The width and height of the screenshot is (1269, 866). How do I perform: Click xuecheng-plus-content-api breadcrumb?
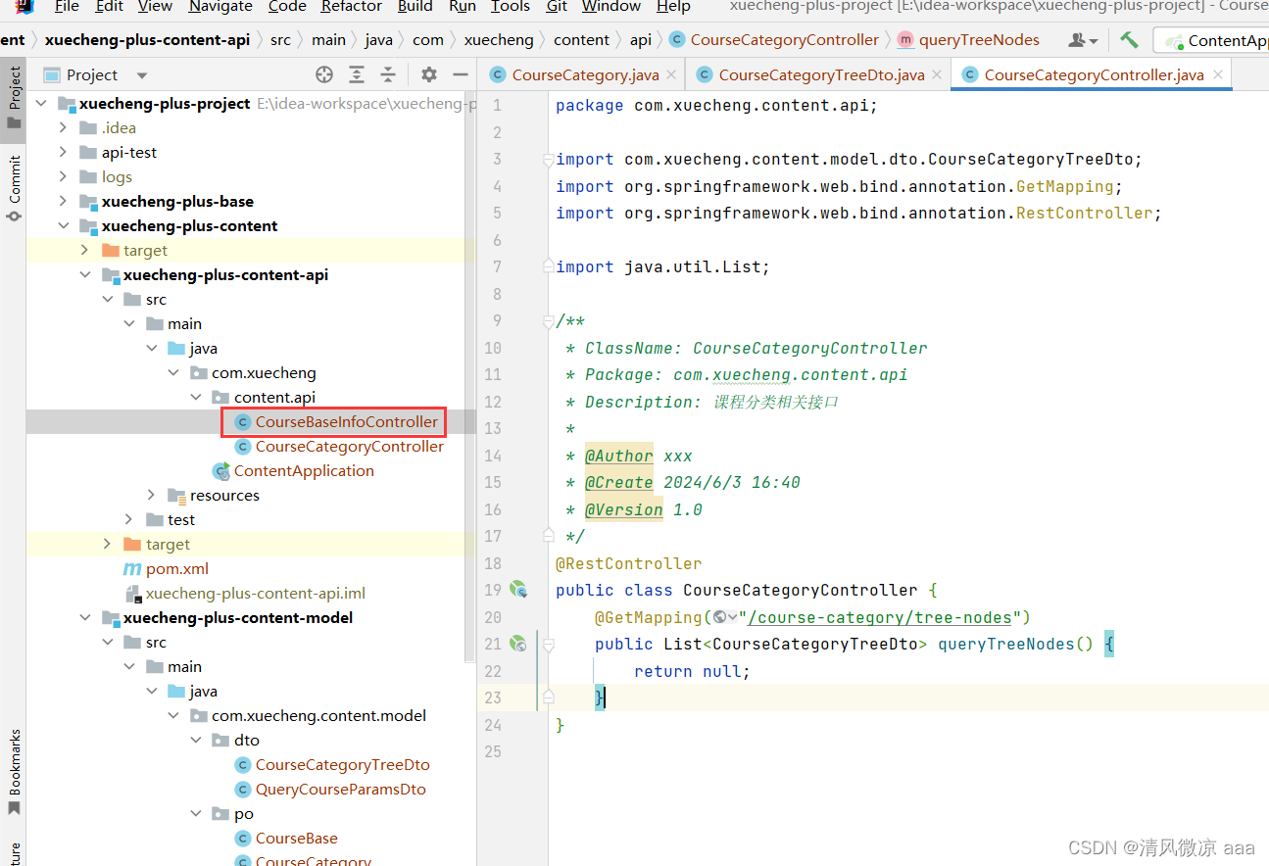[147, 40]
